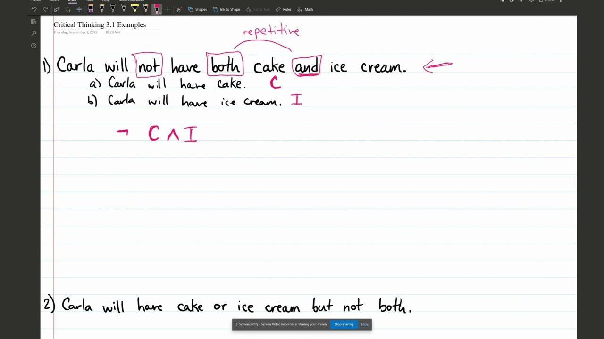Show the notebooks navigation pane
The width and height of the screenshot is (604, 339).
(34, 21)
